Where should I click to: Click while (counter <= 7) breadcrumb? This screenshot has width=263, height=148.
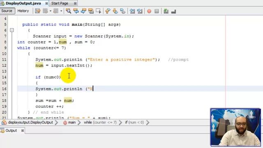tap(100, 123)
